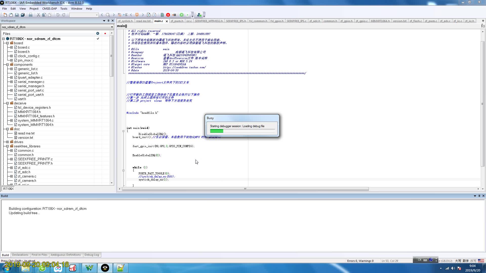
Task: Click the Toggle Bookmark icon
Action: pyautogui.click(x=137, y=15)
